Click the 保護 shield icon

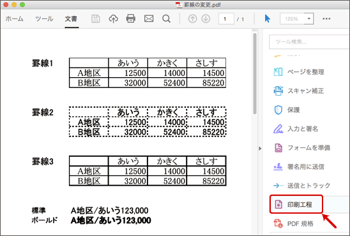278,110
